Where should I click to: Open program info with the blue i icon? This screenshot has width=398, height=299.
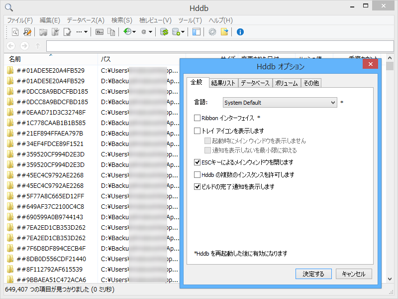240,32
